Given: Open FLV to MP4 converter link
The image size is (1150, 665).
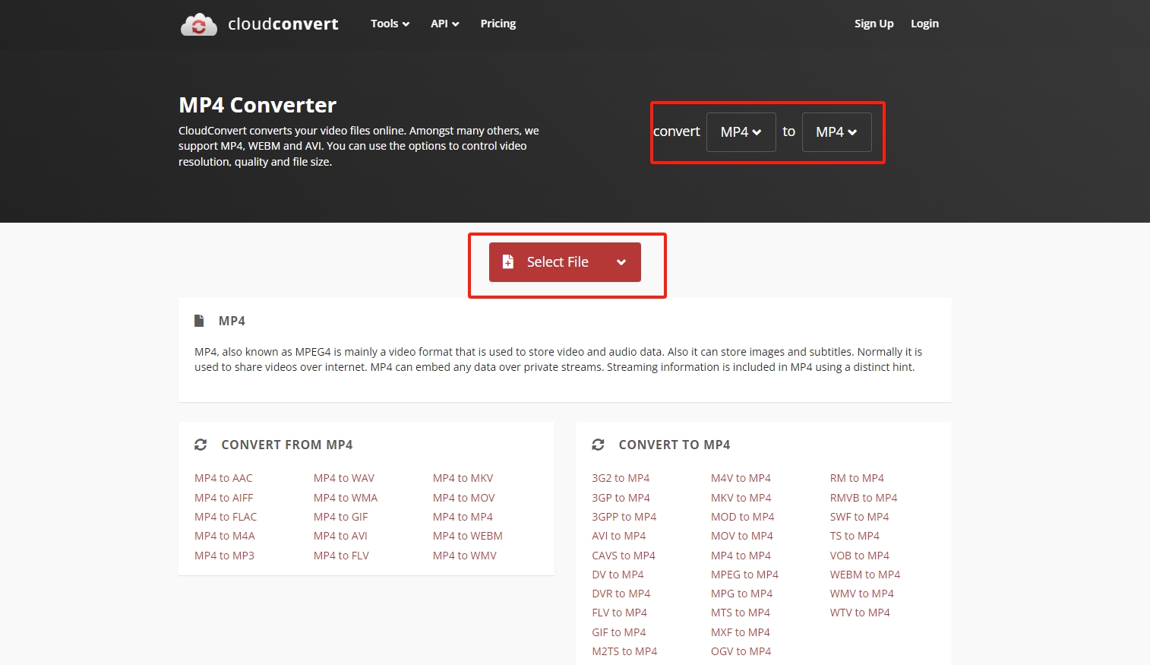Looking at the screenshot, I should coord(620,613).
